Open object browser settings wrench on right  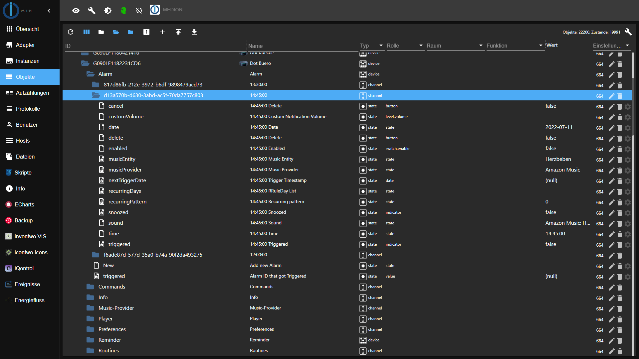coord(628,32)
